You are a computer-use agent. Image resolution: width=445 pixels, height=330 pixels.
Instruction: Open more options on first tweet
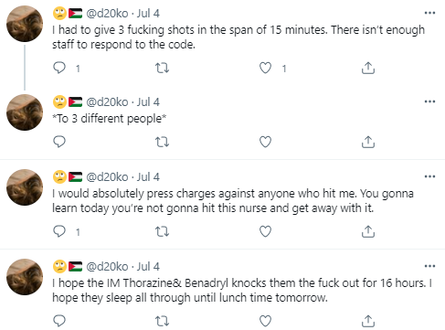429,13
